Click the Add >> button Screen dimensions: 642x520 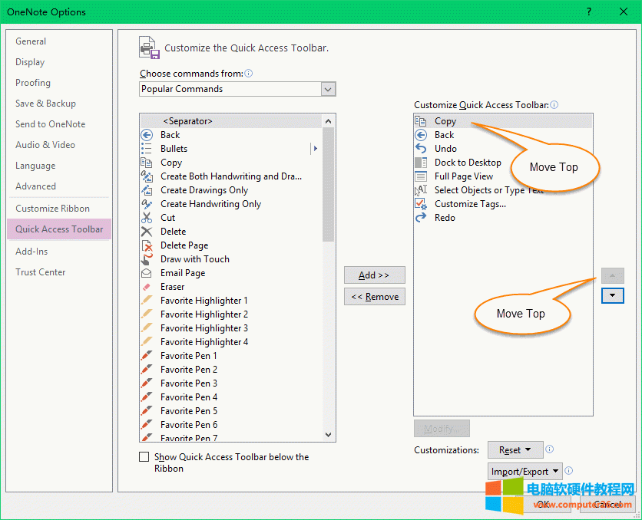tap(374, 275)
